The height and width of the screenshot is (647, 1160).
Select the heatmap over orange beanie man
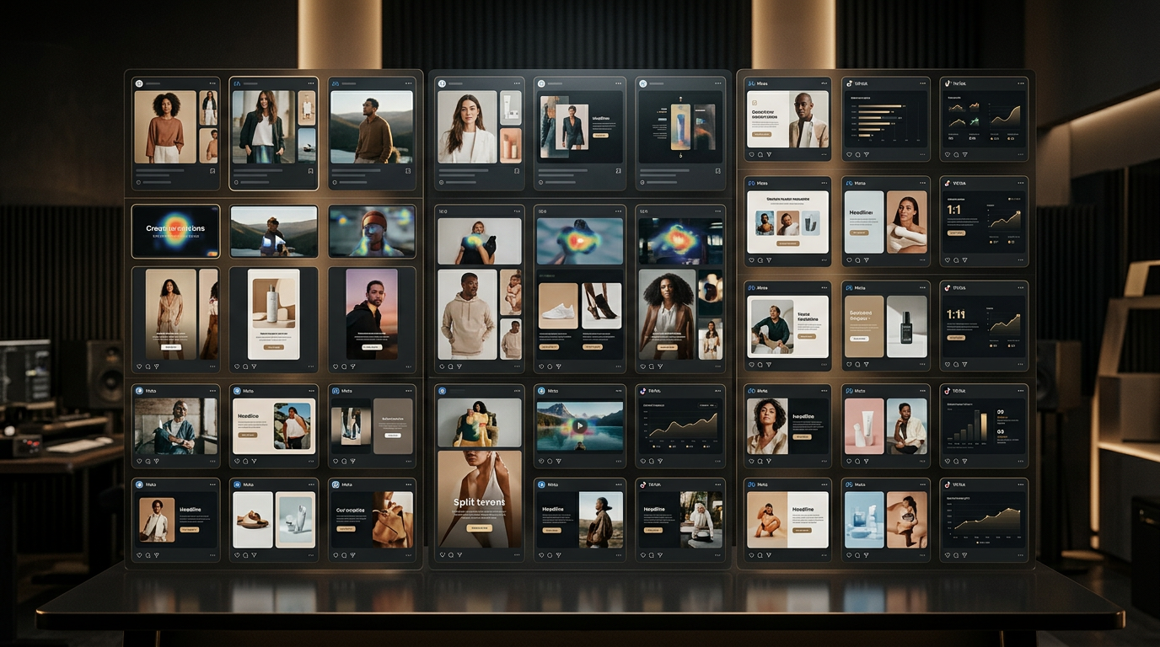click(x=372, y=230)
